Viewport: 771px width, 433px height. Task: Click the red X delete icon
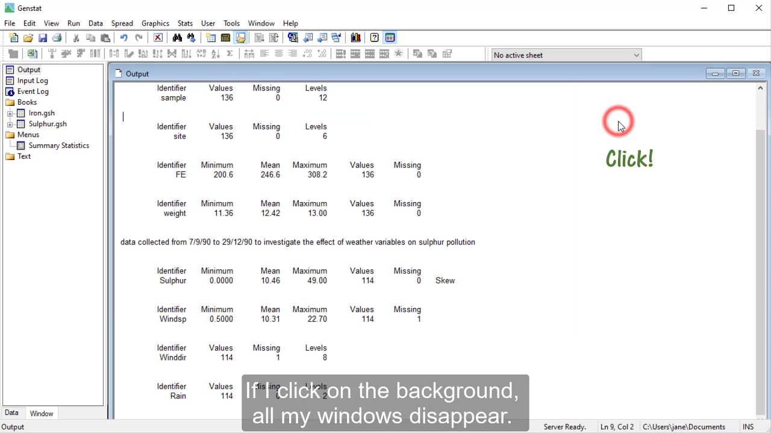(158, 38)
